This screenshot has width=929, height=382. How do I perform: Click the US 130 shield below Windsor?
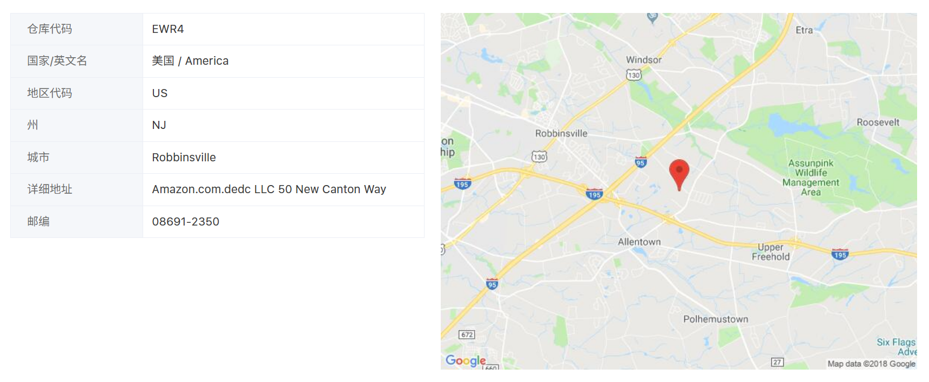tap(634, 75)
